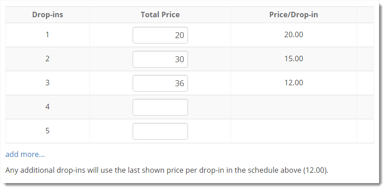Click the empty Total Price field for 5 drop-ins
Screen dimensions: 386x190
point(160,131)
